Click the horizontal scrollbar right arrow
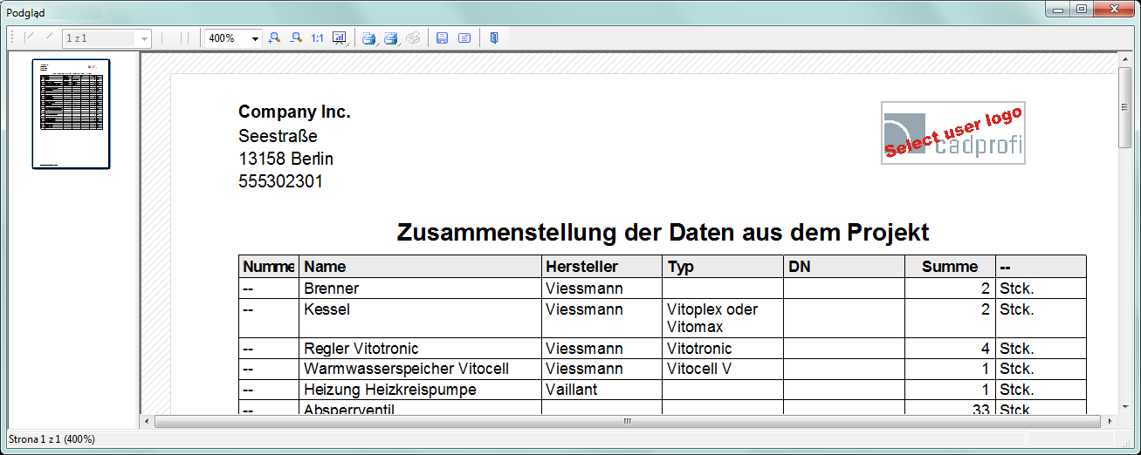Image resolution: width=1141 pixels, height=455 pixels. tap(1111, 421)
